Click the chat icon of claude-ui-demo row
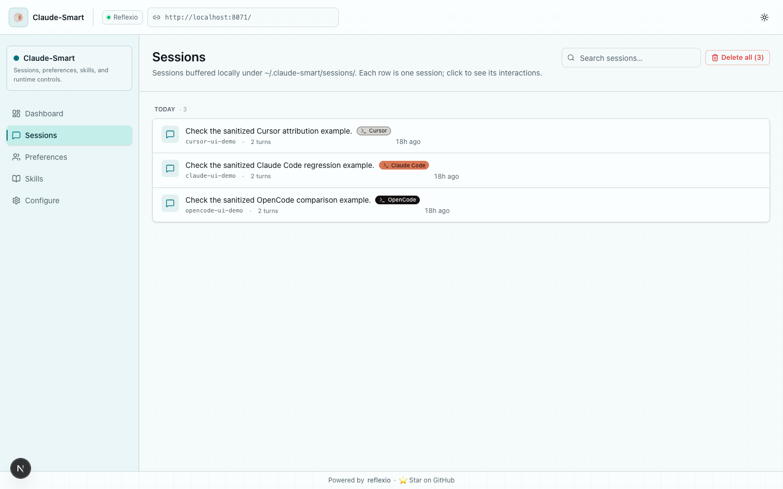The image size is (783, 489). click(170, 168)
